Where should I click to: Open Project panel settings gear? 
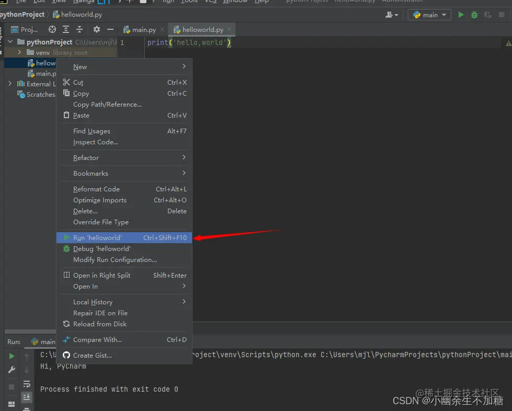coord(96,29)
